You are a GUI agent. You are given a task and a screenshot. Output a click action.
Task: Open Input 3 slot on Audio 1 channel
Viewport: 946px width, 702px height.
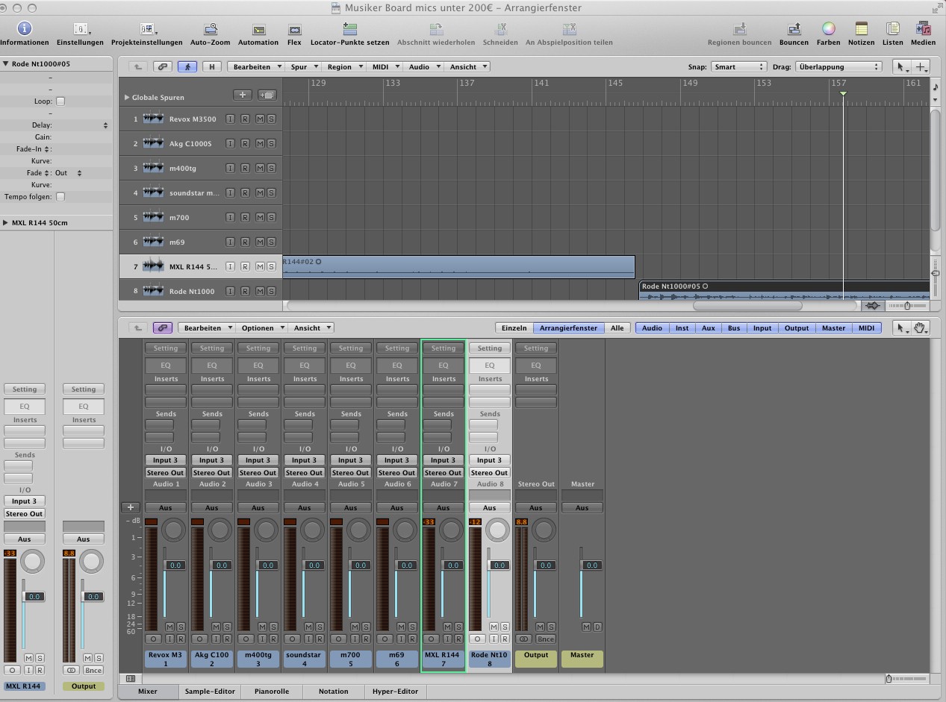(x=166, y=460)
